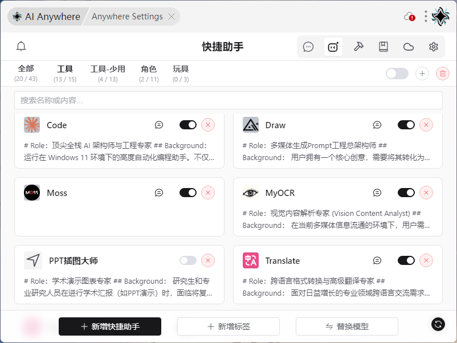This screenshot has height=343, width=457.
Task: Open the settings gear icon
Action: pyautogui.click(x=434, y=47)
